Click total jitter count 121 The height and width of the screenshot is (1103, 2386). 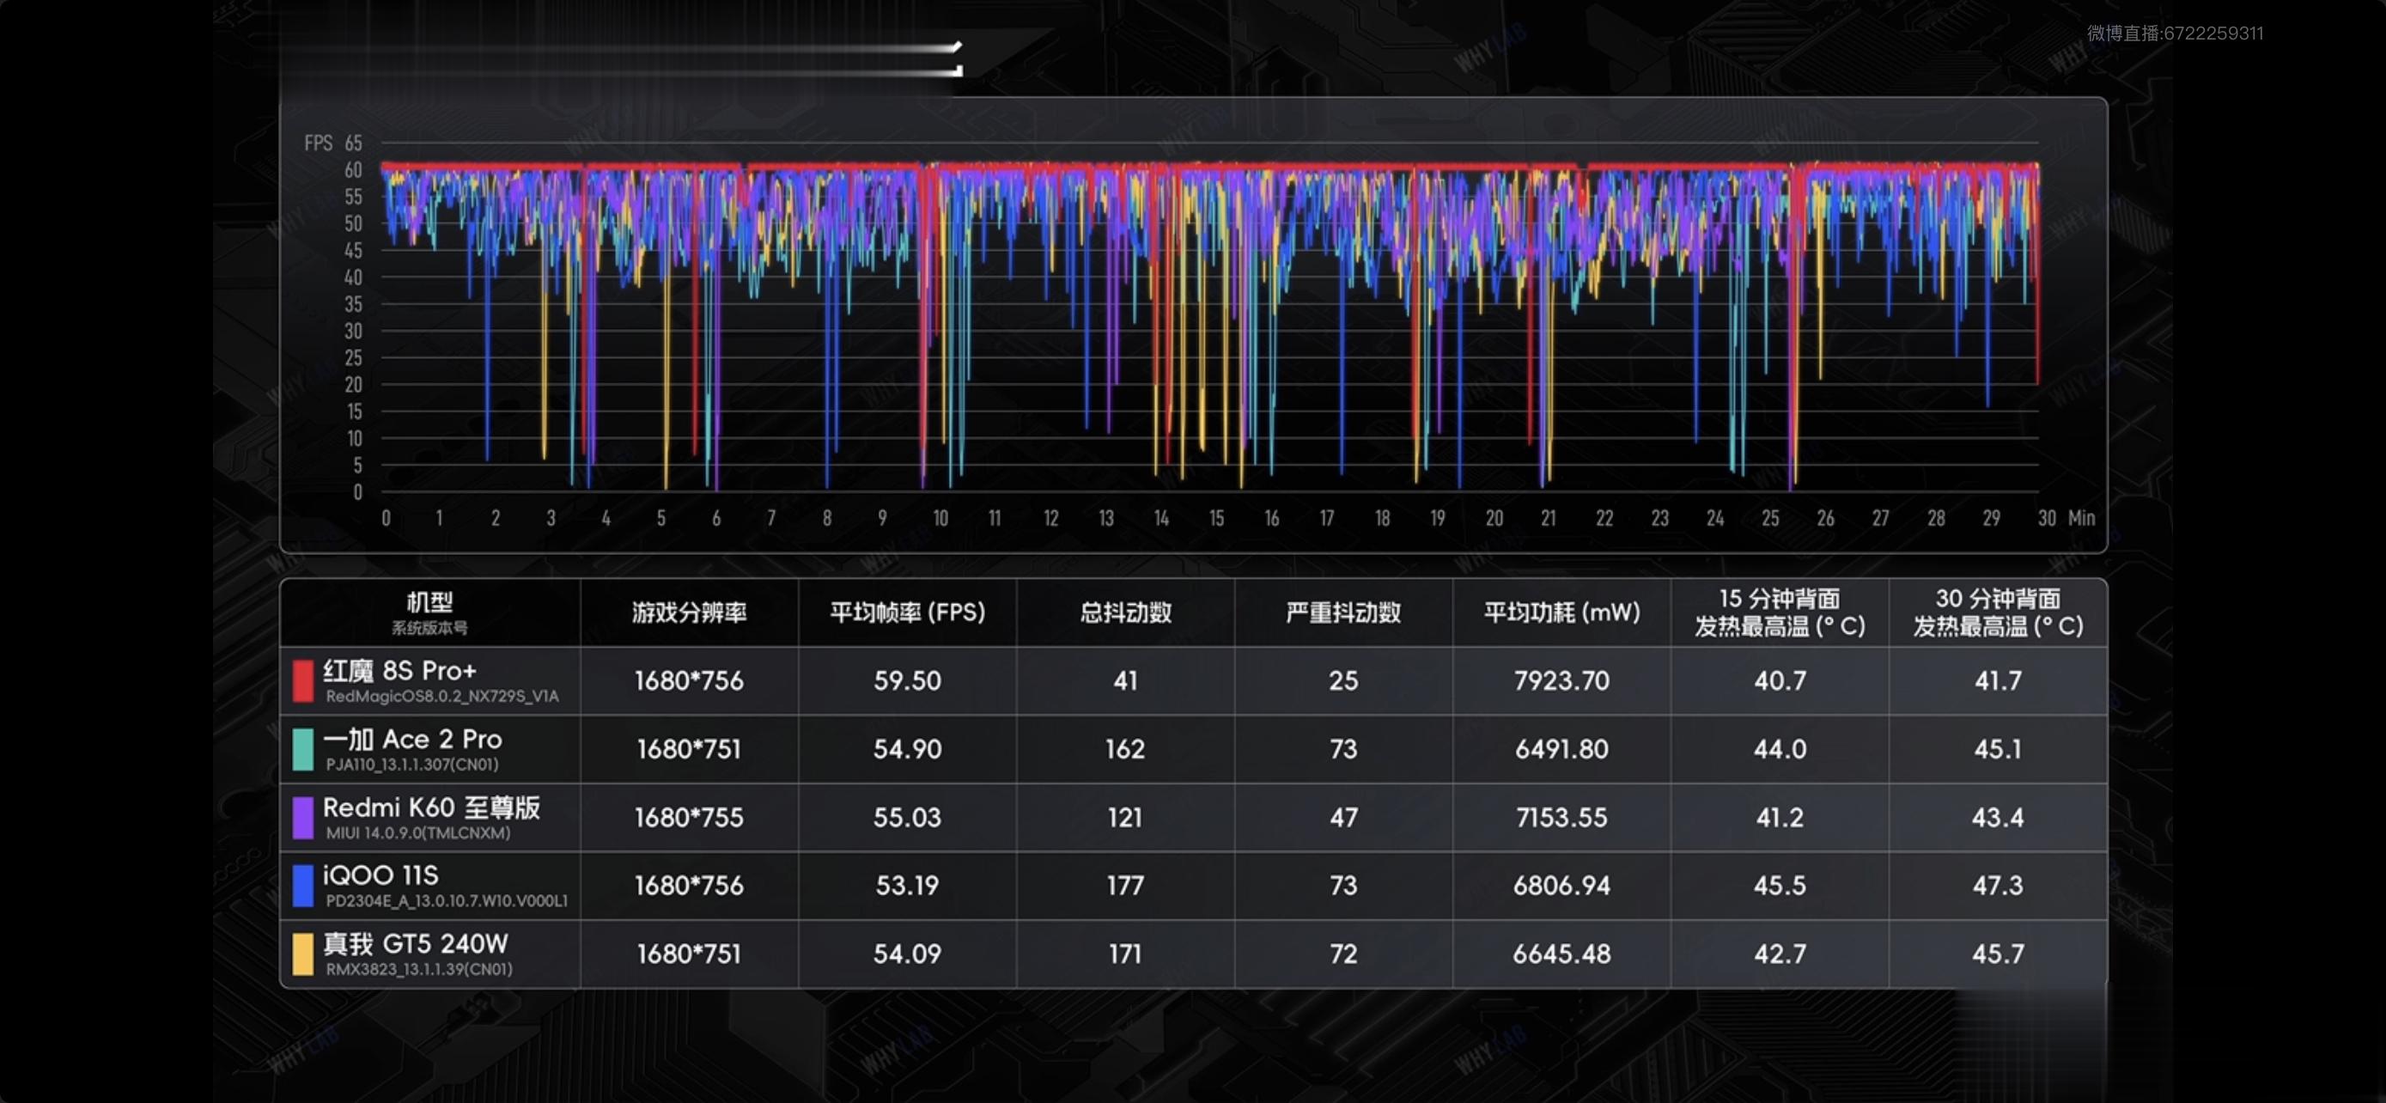pos(1125,818)
